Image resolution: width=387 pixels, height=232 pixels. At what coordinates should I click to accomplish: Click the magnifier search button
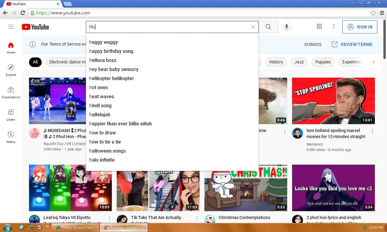[x=268, y=27]
